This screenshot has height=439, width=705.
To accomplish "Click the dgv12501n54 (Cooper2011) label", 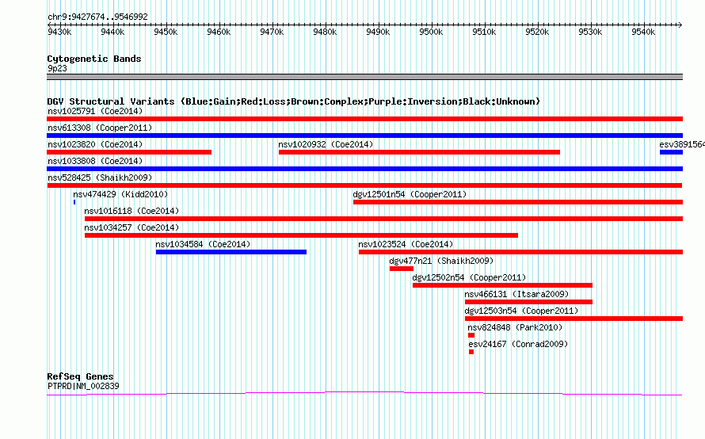I will [x=410, y=194].
